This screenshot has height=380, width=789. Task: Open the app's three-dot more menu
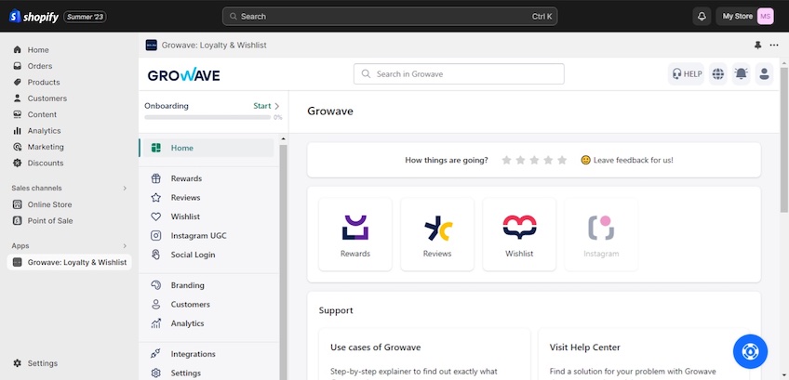[774, 46]
